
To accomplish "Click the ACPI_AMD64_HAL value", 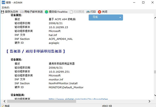I will [x=61, y=39].
